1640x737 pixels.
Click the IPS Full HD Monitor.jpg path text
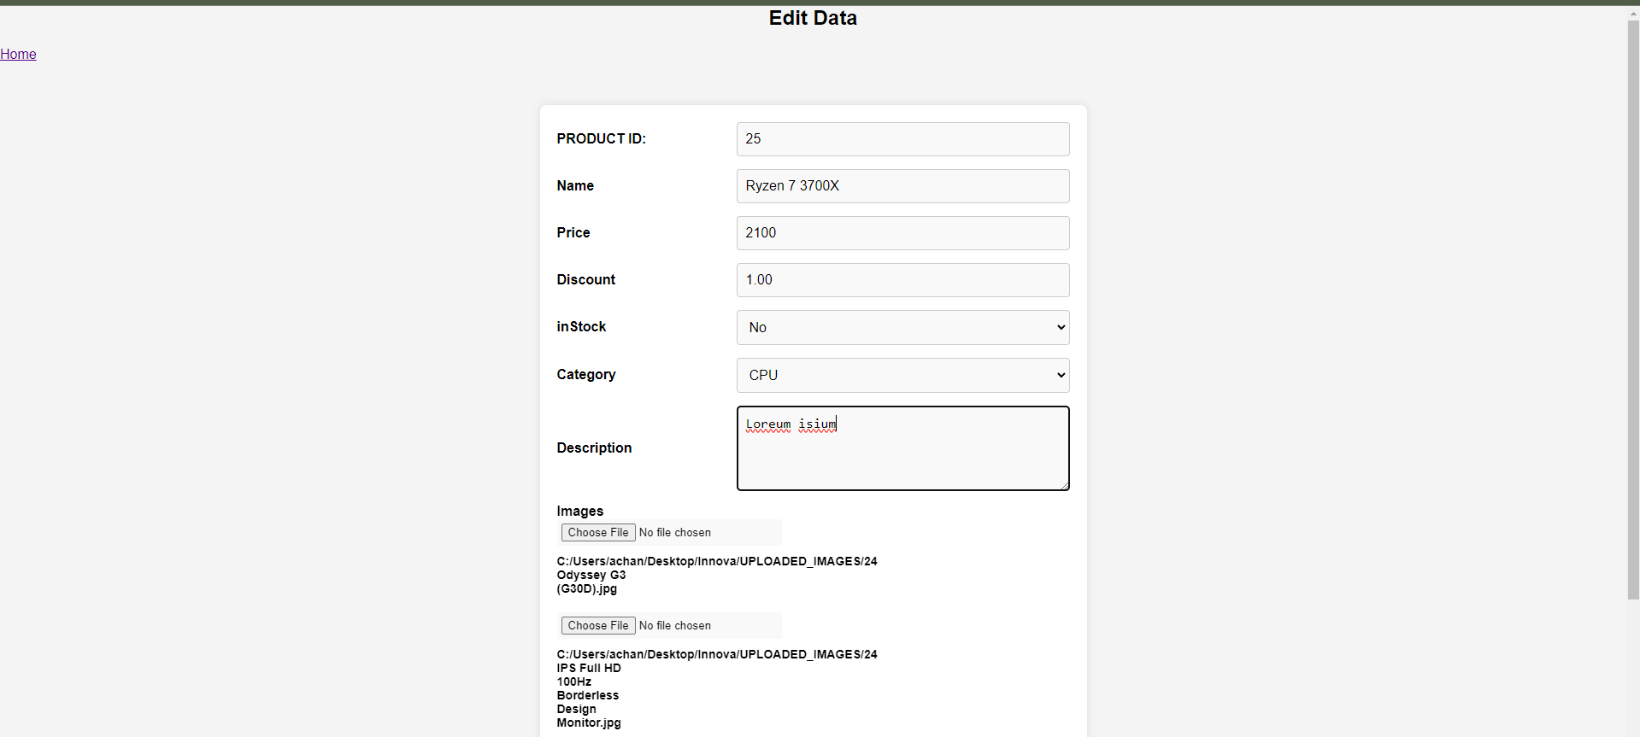click(x=716, y=688)
